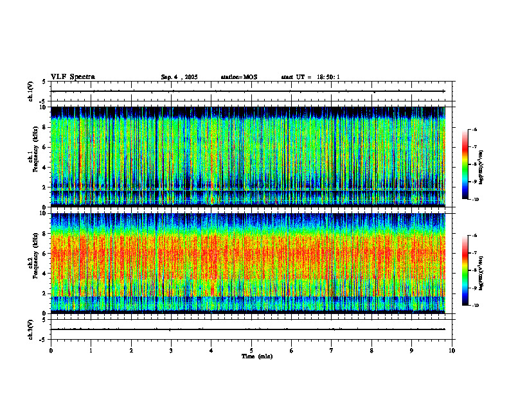Screen dimensions: 509x393
Task: Click the ch.2 spectrogram color scale bar
Action: pyautogui.click(x=465, y=270)
